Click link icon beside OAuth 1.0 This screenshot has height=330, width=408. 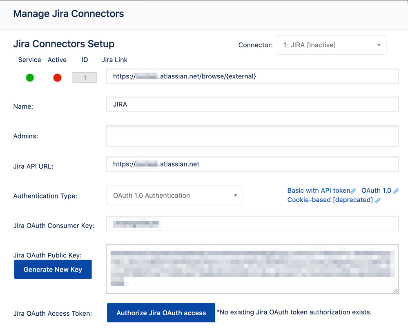[x=396, y=191]
